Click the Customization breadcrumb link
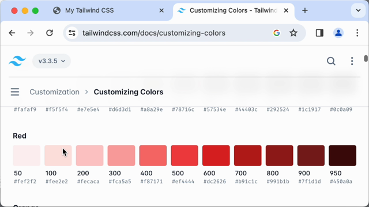The height and width of the screenshot is (207, 369). click(x=54, y=92)
